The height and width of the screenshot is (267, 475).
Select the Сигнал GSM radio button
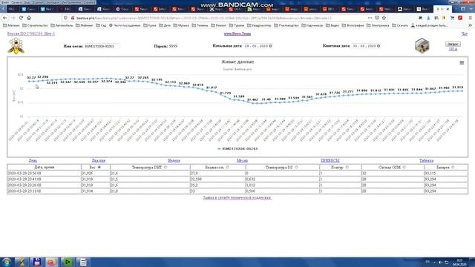(x=404, y=168)
